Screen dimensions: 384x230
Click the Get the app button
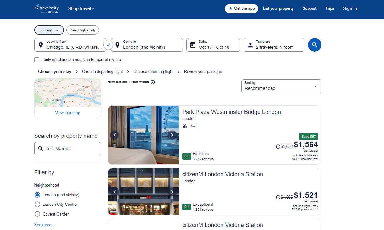pos(241,8)
